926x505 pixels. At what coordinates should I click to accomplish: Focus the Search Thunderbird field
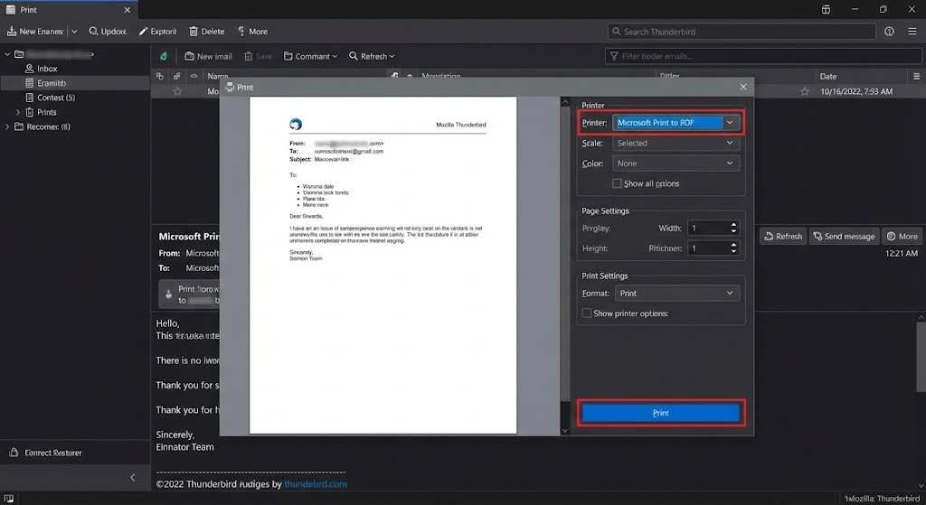click(x=742, y=32)
